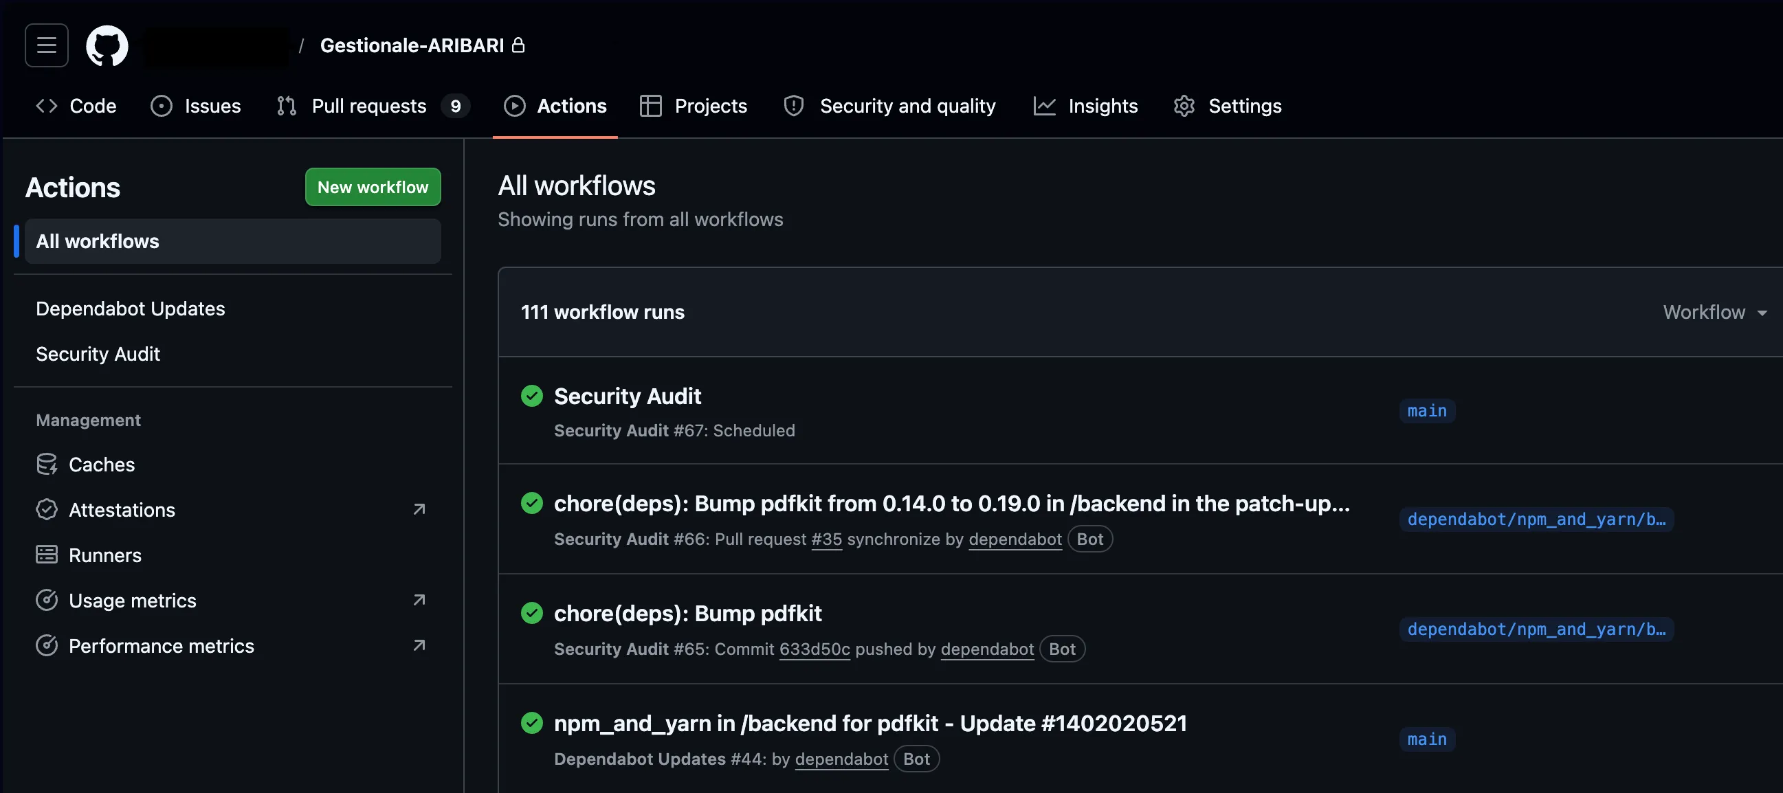The image size is (1783, 793).
Task: Click the Performance metrics meter icon
Action: coord(46,646)
